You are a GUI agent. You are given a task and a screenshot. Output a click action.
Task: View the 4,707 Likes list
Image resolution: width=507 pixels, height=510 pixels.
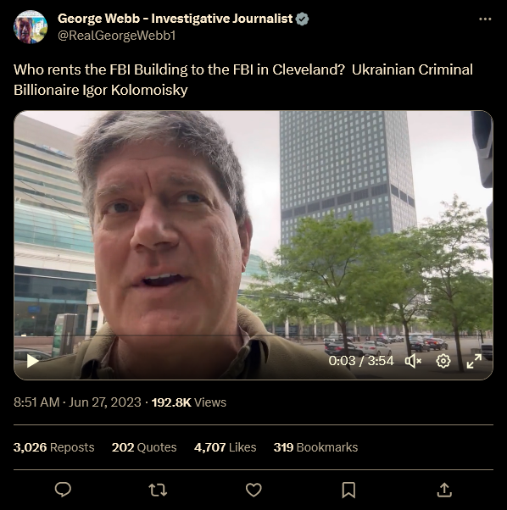pos(226,447)
